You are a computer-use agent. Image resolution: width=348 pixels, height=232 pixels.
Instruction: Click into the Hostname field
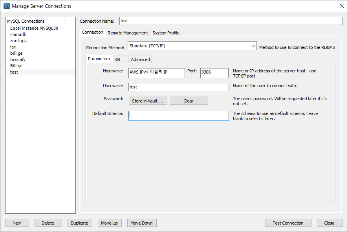pos(156,73)
